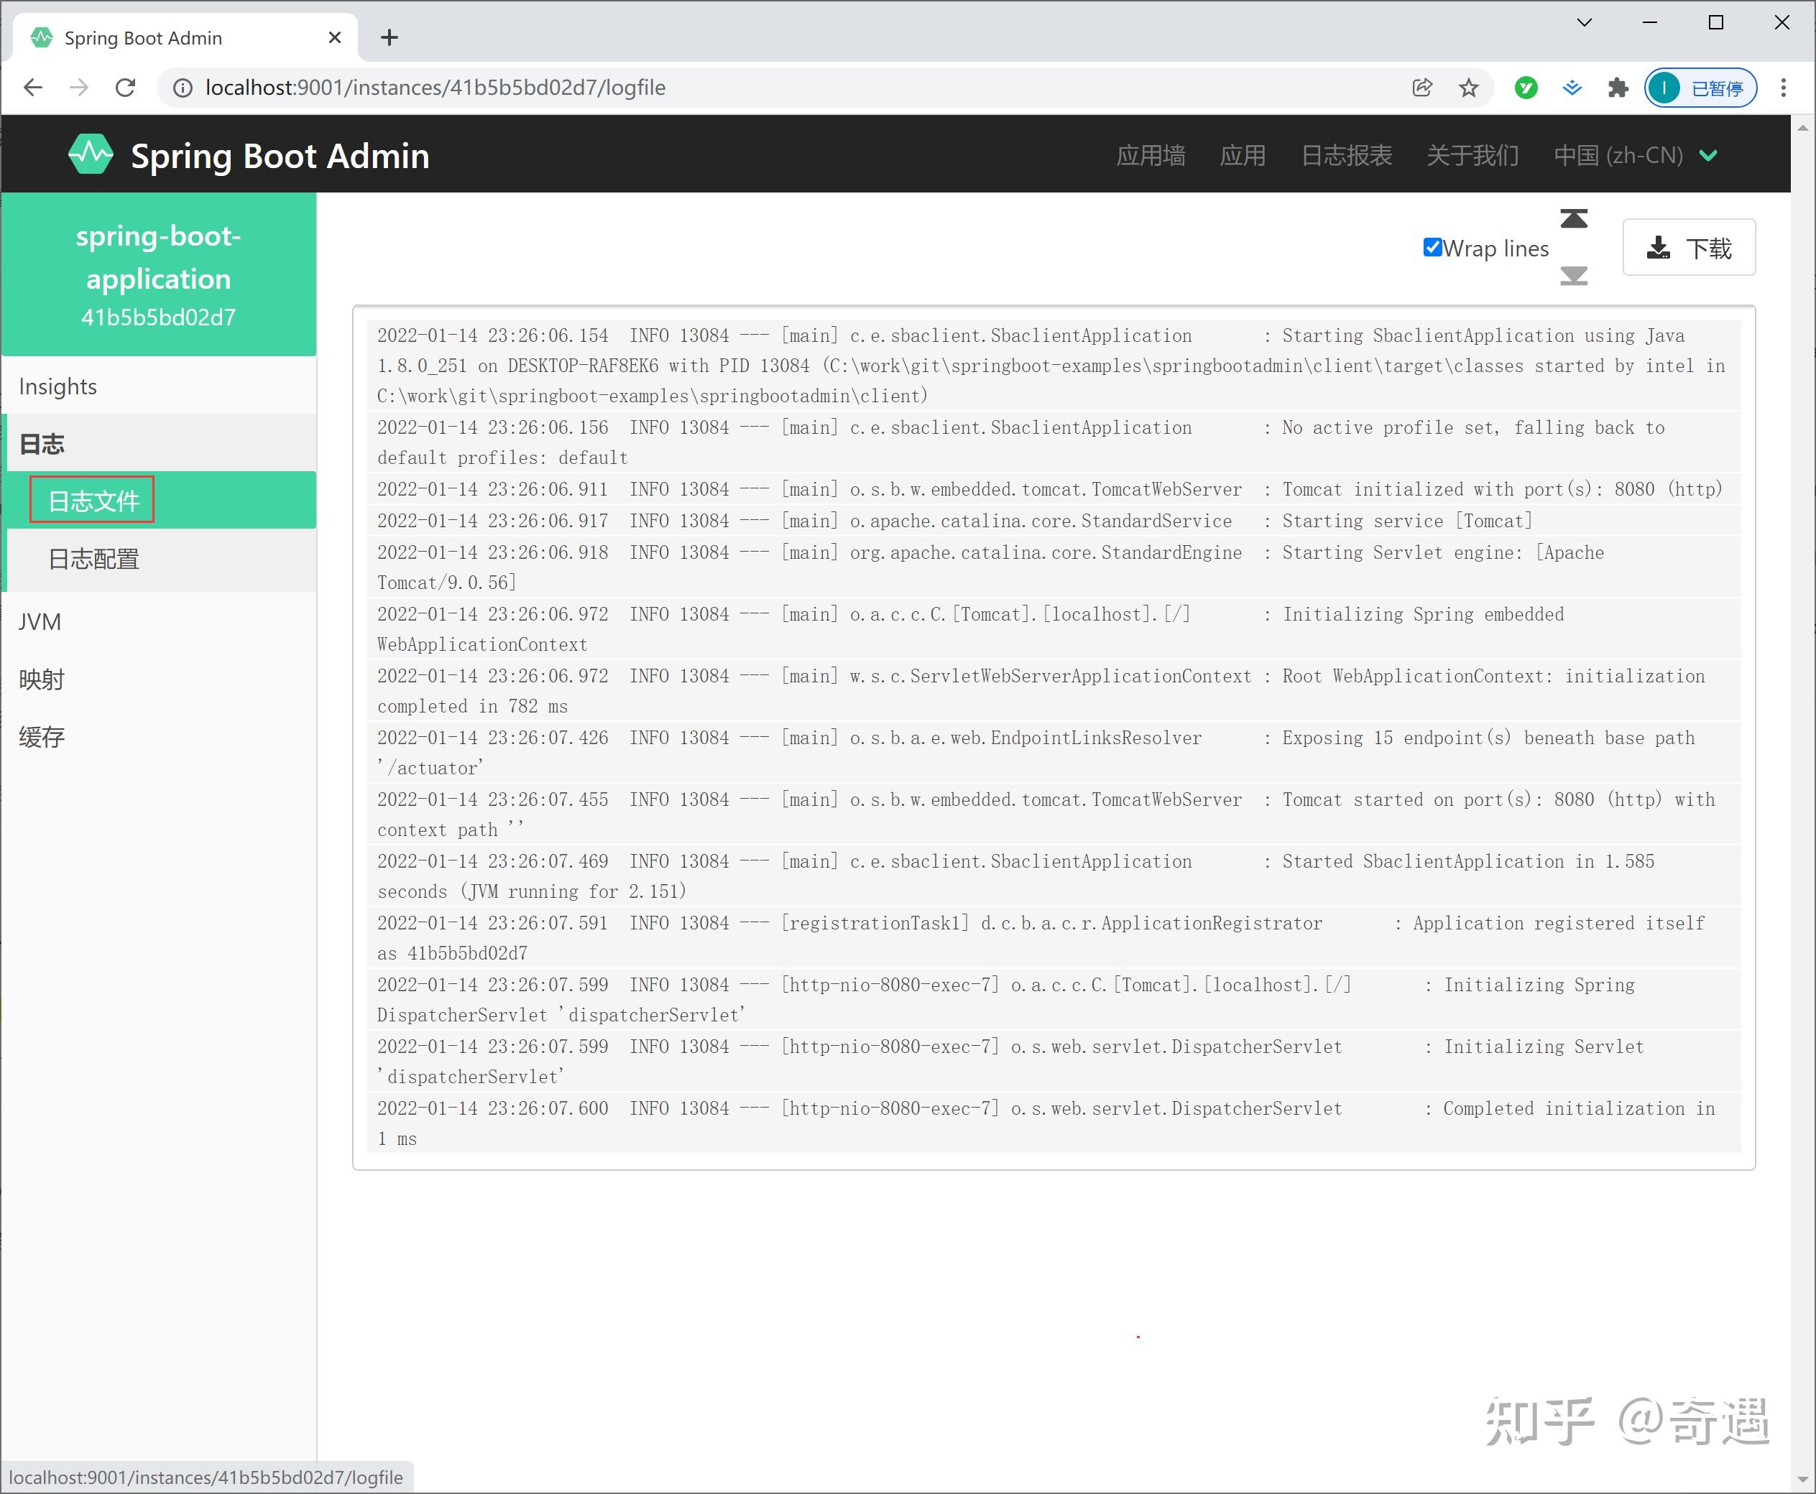Reload the page with the refresh icon
The height and width of the screenshot is (1494, 1816).
coord(126,87)
